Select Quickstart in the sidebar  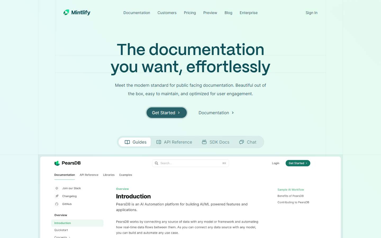click(61, 230)
